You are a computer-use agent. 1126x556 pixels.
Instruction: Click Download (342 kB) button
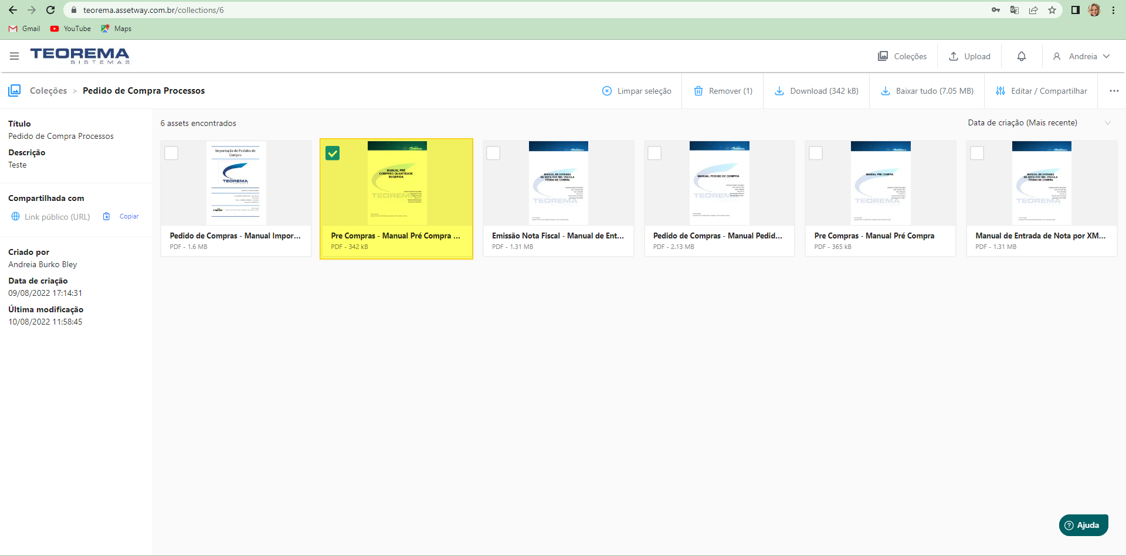coord(816,91)
